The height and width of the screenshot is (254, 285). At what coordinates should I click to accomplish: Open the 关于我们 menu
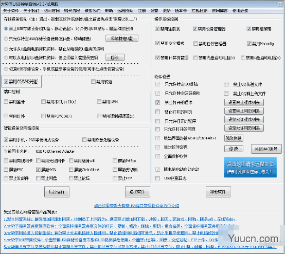(x=31, y=10)
